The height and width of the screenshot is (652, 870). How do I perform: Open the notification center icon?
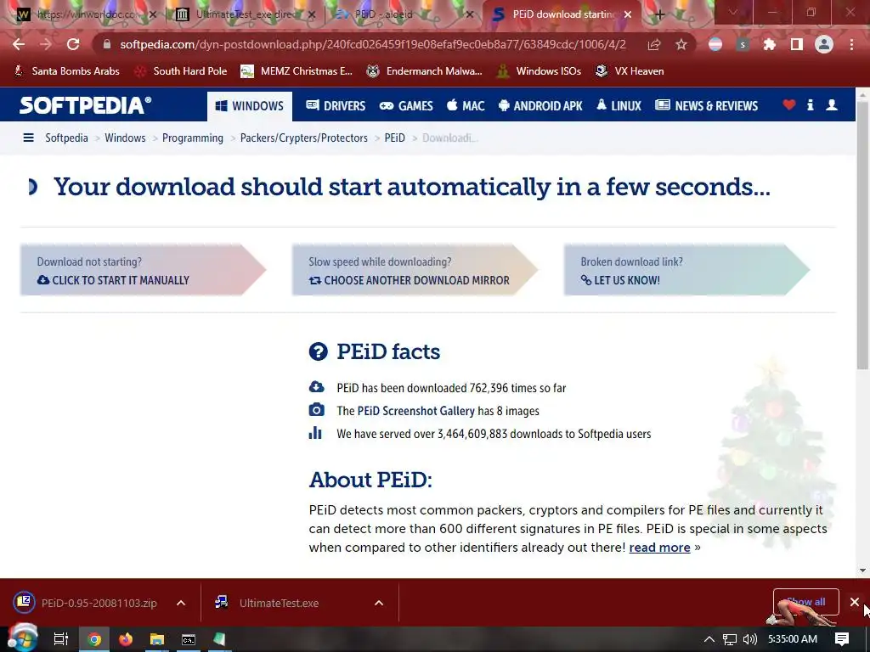tap(842, 639)
